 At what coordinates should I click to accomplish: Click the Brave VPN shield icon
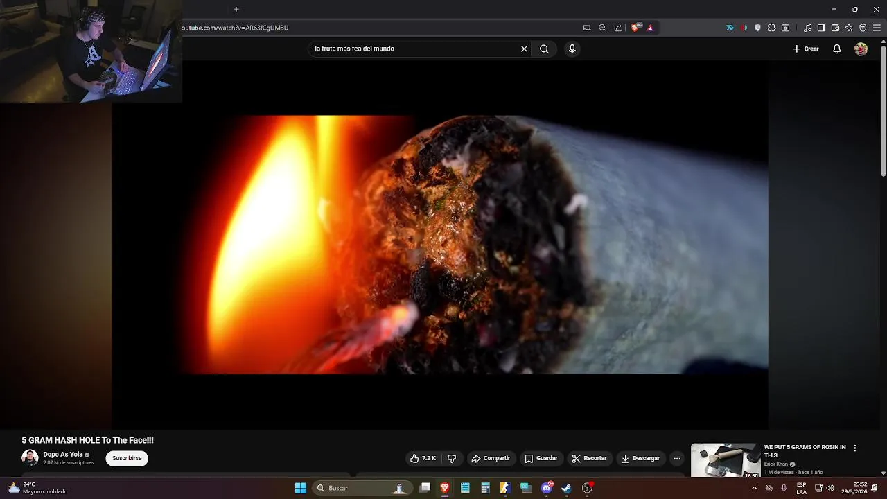click(x=863, y=28)
